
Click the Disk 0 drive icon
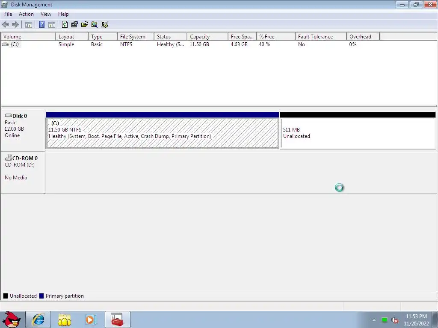[x=9, y=115]
